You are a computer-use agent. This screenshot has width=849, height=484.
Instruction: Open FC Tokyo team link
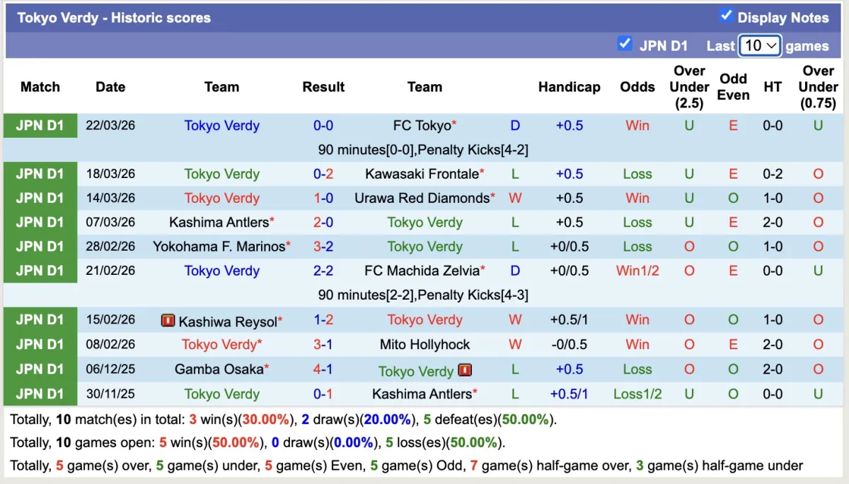422,126
